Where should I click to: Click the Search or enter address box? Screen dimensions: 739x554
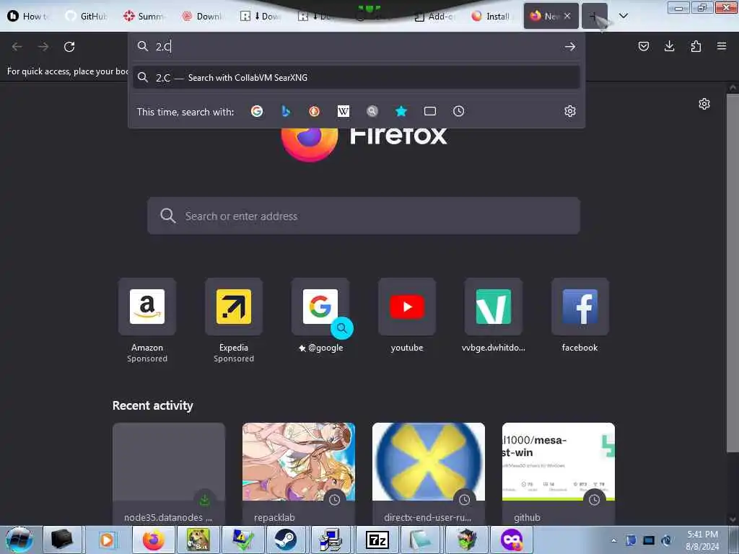(364, 216)
